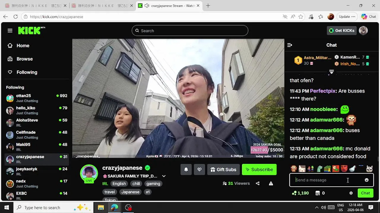
Task: Open Edge profile avatar
Action: click(331, 17)
